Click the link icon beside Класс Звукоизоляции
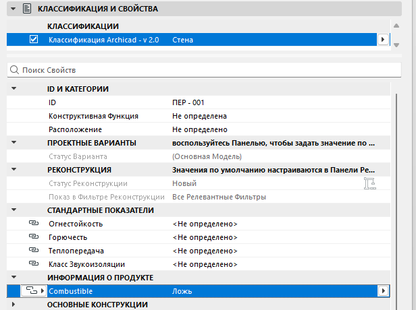The width and height of the screenshot is (416, 310). pos(34,263)
